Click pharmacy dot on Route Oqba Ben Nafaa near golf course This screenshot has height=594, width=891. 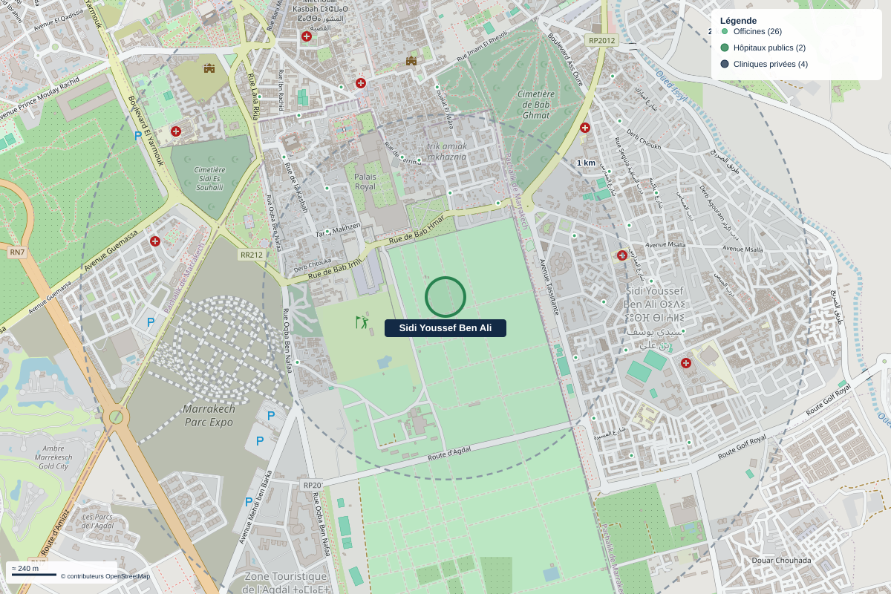(x=297, y=362)
